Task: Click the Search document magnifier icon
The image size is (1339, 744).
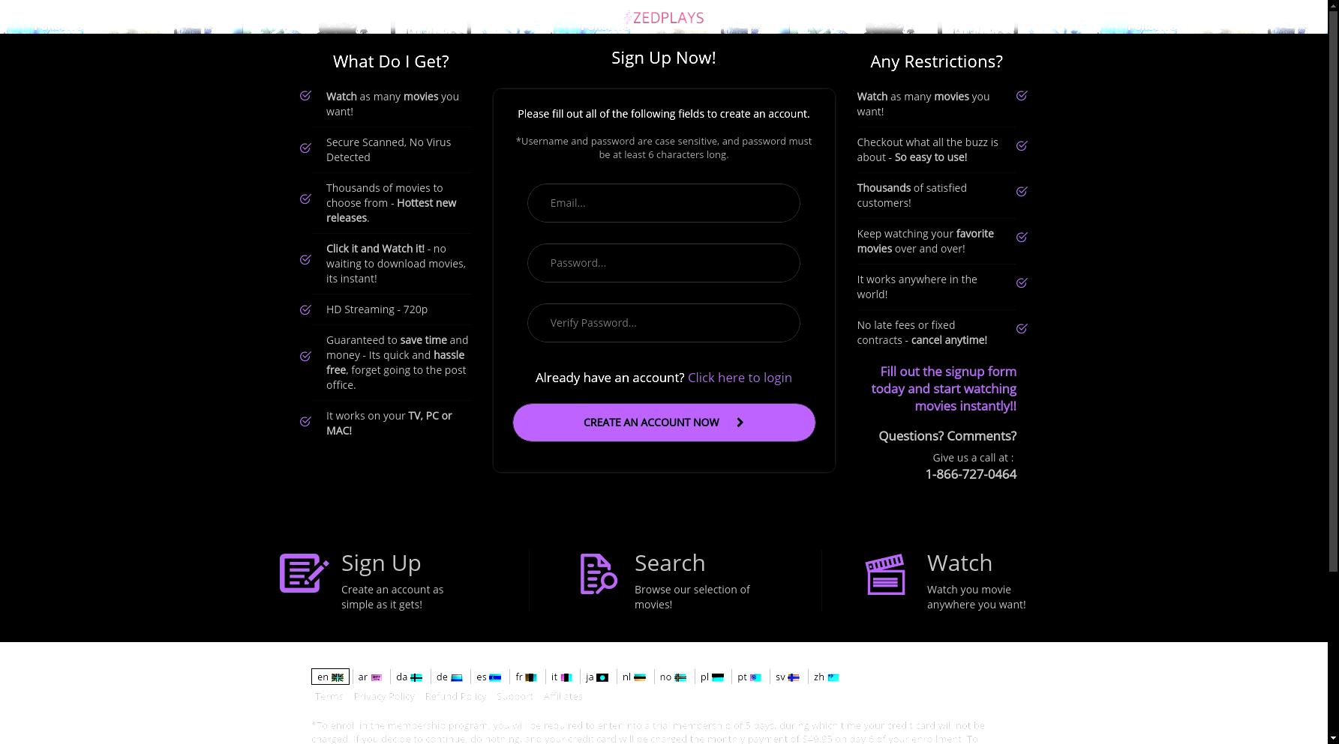Action: (x=599, y=574)
